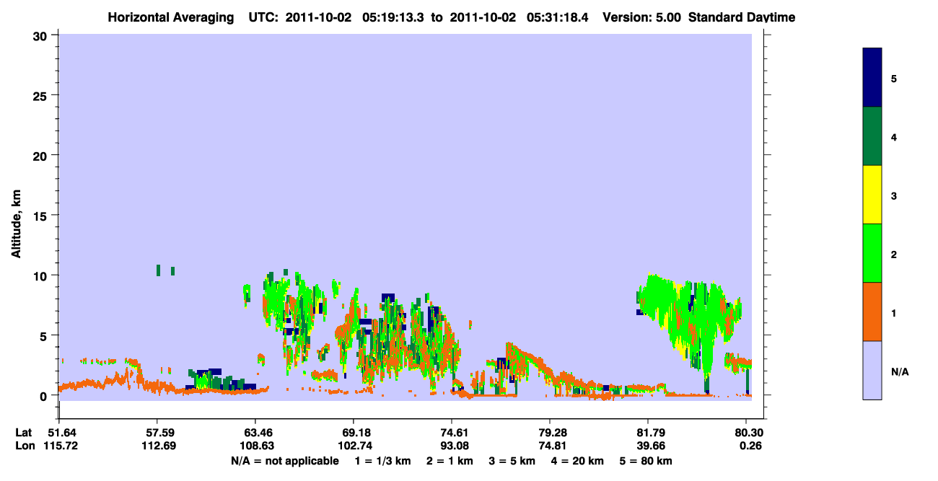The width and height of the screenshot is (938, 481).
Task: Click longitude value 112.69
Action: click(x=157, y=446)
